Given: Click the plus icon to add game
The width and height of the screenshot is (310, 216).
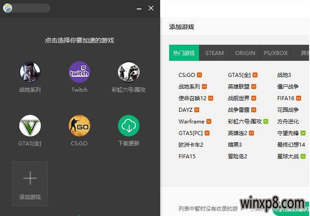Looking at the screenshot, I should tap(30, 178).
